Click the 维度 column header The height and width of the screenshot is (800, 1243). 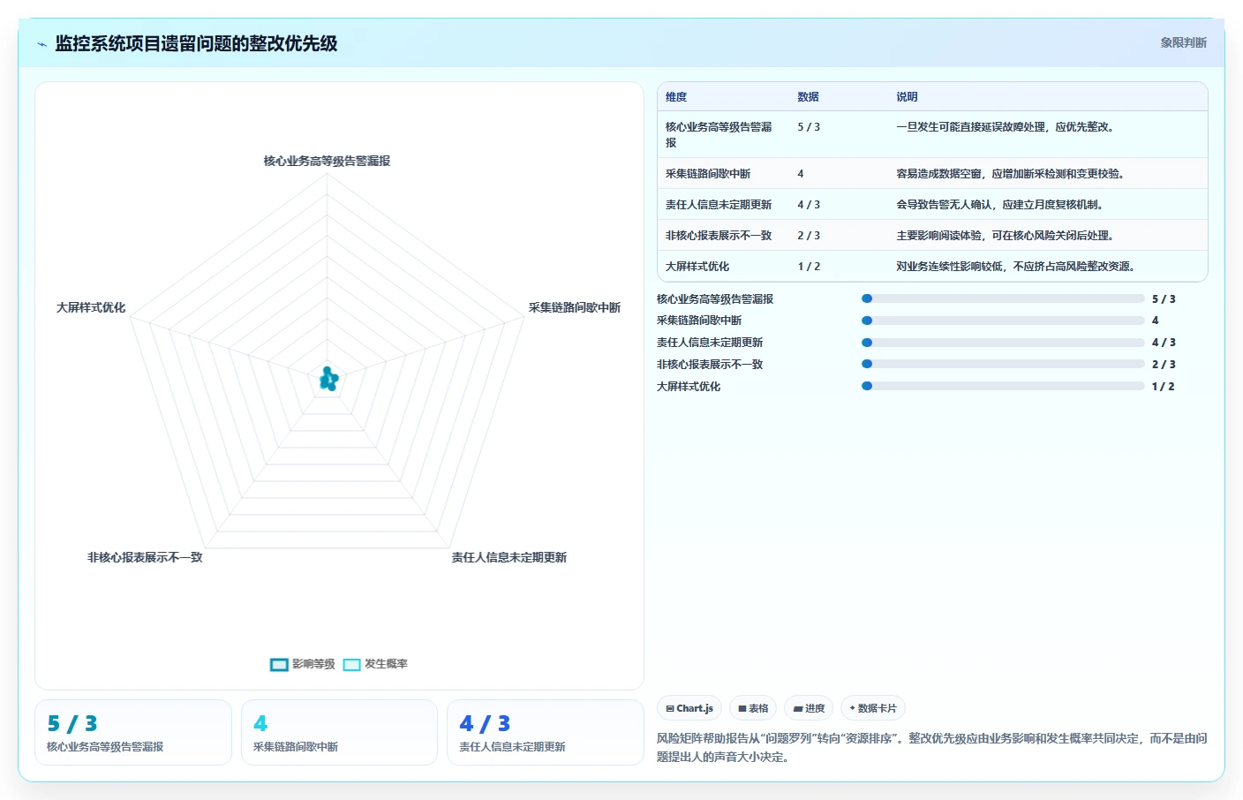tap(676, 97)
